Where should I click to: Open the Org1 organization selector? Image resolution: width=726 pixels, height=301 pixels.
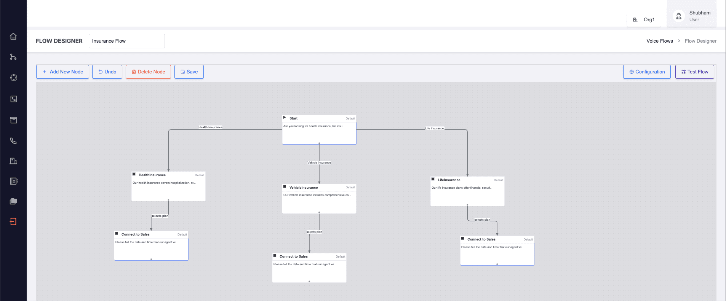tap(644, 20)
